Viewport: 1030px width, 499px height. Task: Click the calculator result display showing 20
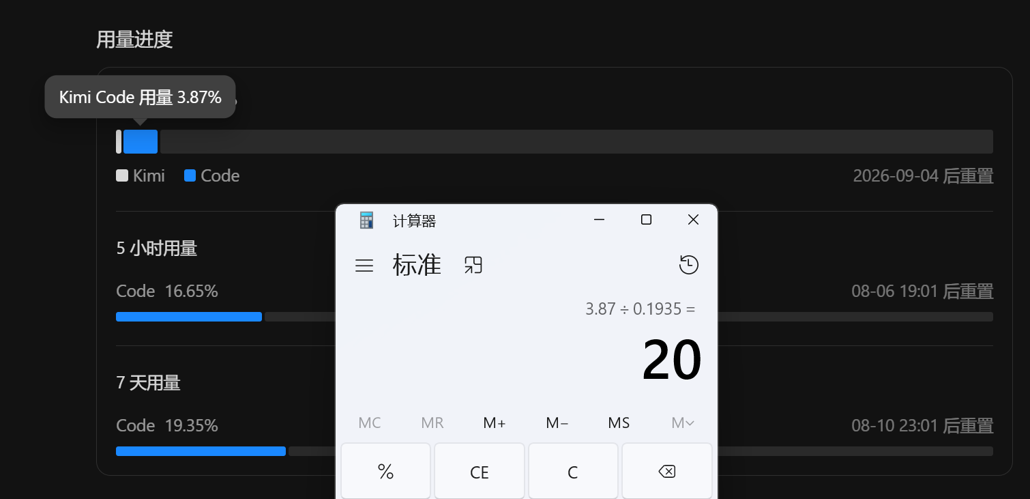coord(672,360)
